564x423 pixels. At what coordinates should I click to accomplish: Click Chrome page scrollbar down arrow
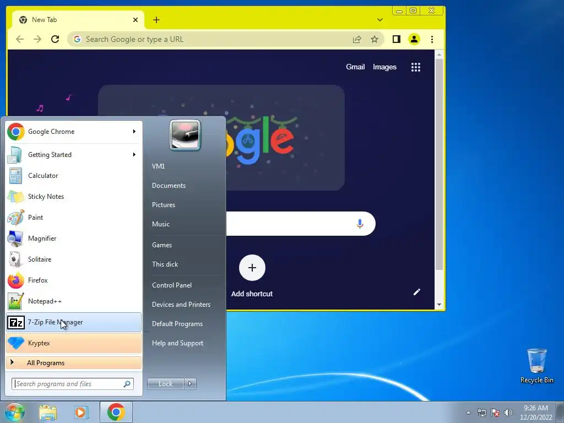pos(439,305)
